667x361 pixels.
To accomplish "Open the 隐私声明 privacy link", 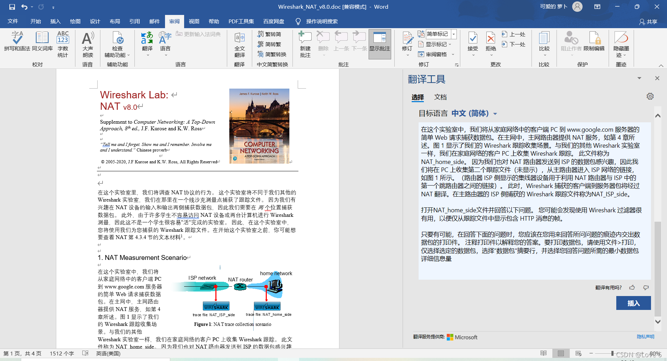I will (645, 337).
